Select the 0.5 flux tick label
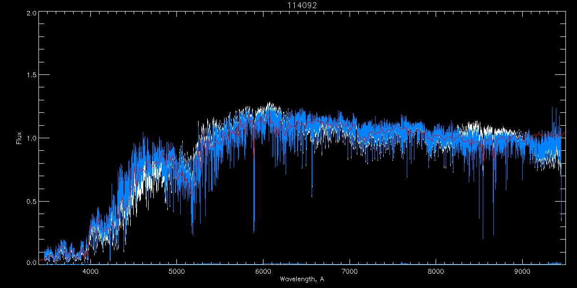 click(x=31, y=201)
